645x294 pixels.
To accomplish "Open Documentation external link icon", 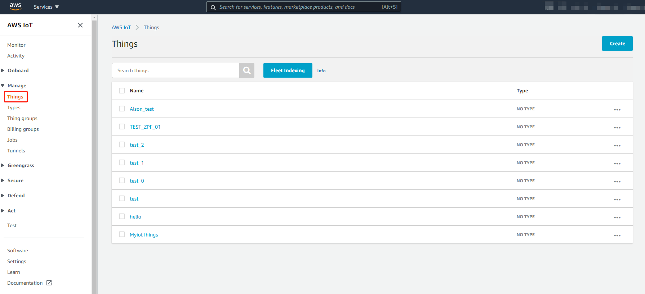I will coord(49,283).
